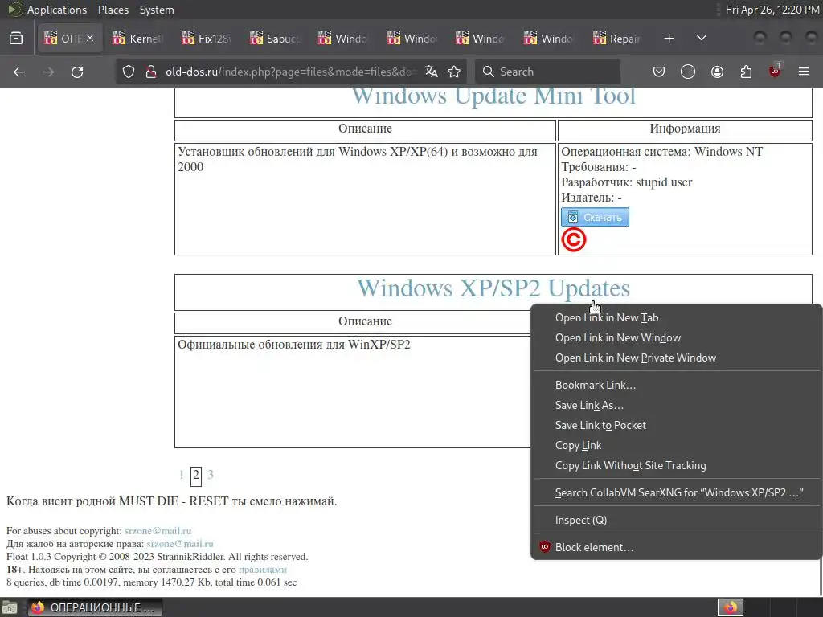Go to pagination page 3

click(x=211, y=475)
